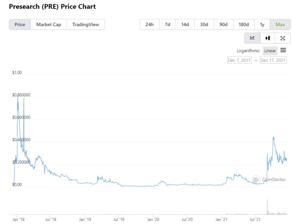Screen dimensions: 292x224
Task: Toggle Logarithmic scale
Action: coord(248,51)
